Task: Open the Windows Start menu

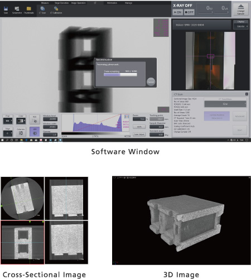Action: click(x=2, y=140)
